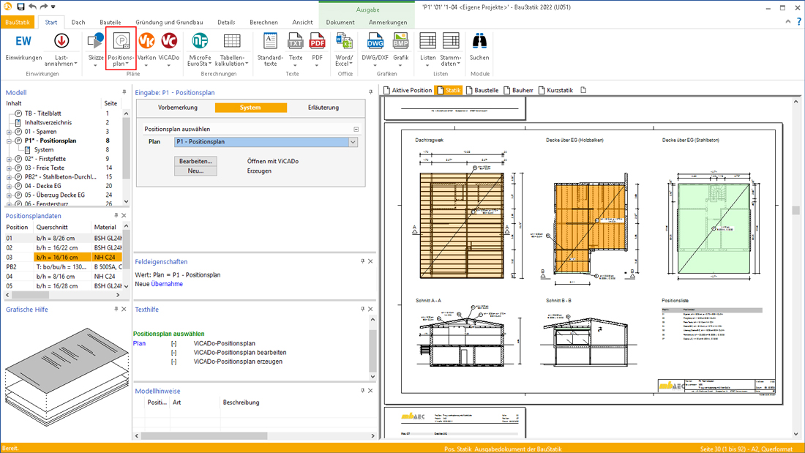Click the Dachtragwerk plan drawing in preview
This screenshot has height=453, width=805.
coord(462,225)
